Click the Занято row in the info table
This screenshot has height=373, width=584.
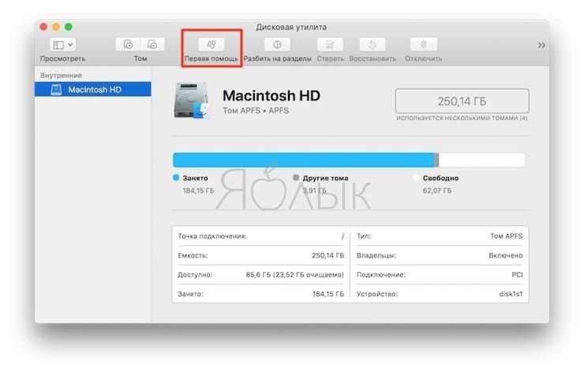(x=260, y=294)
